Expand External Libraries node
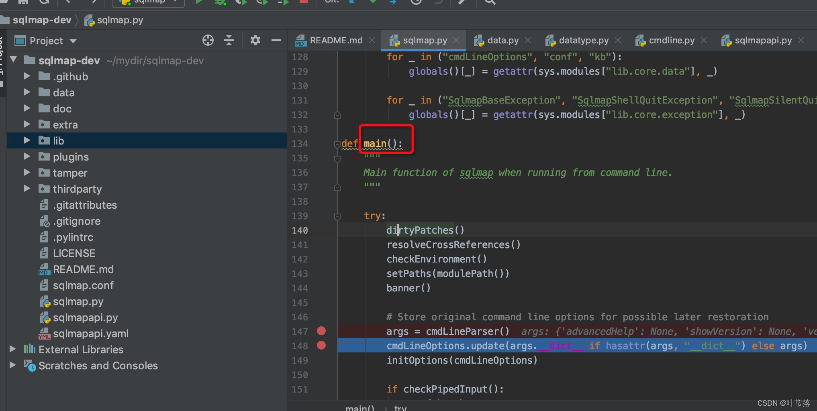 click(13, 349)
